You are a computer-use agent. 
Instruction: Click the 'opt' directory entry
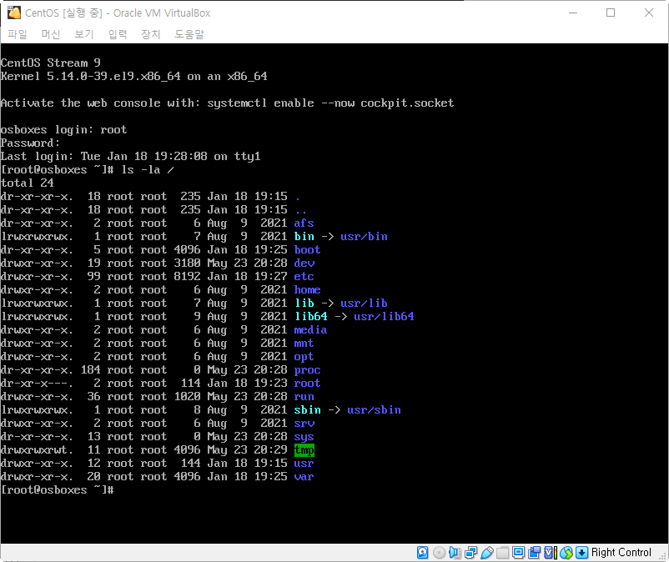click(x=304, y=357)
